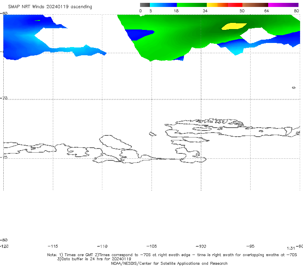
Task: Click the color bar label '5'
Action: [151, 11]
